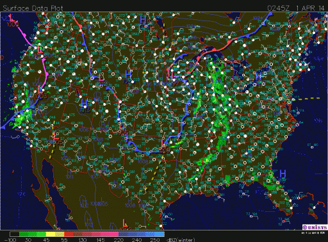This screenshot has height=242, width=328.
Task: Click the large blue H at the top center
Action: (x=143, y=20)
